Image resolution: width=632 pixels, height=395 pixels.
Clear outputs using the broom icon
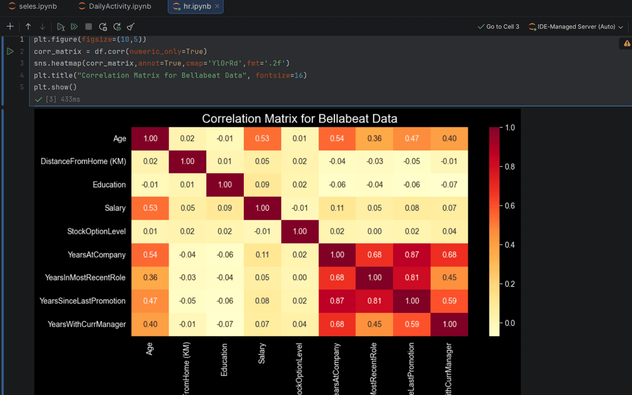(x=130, y=27)
